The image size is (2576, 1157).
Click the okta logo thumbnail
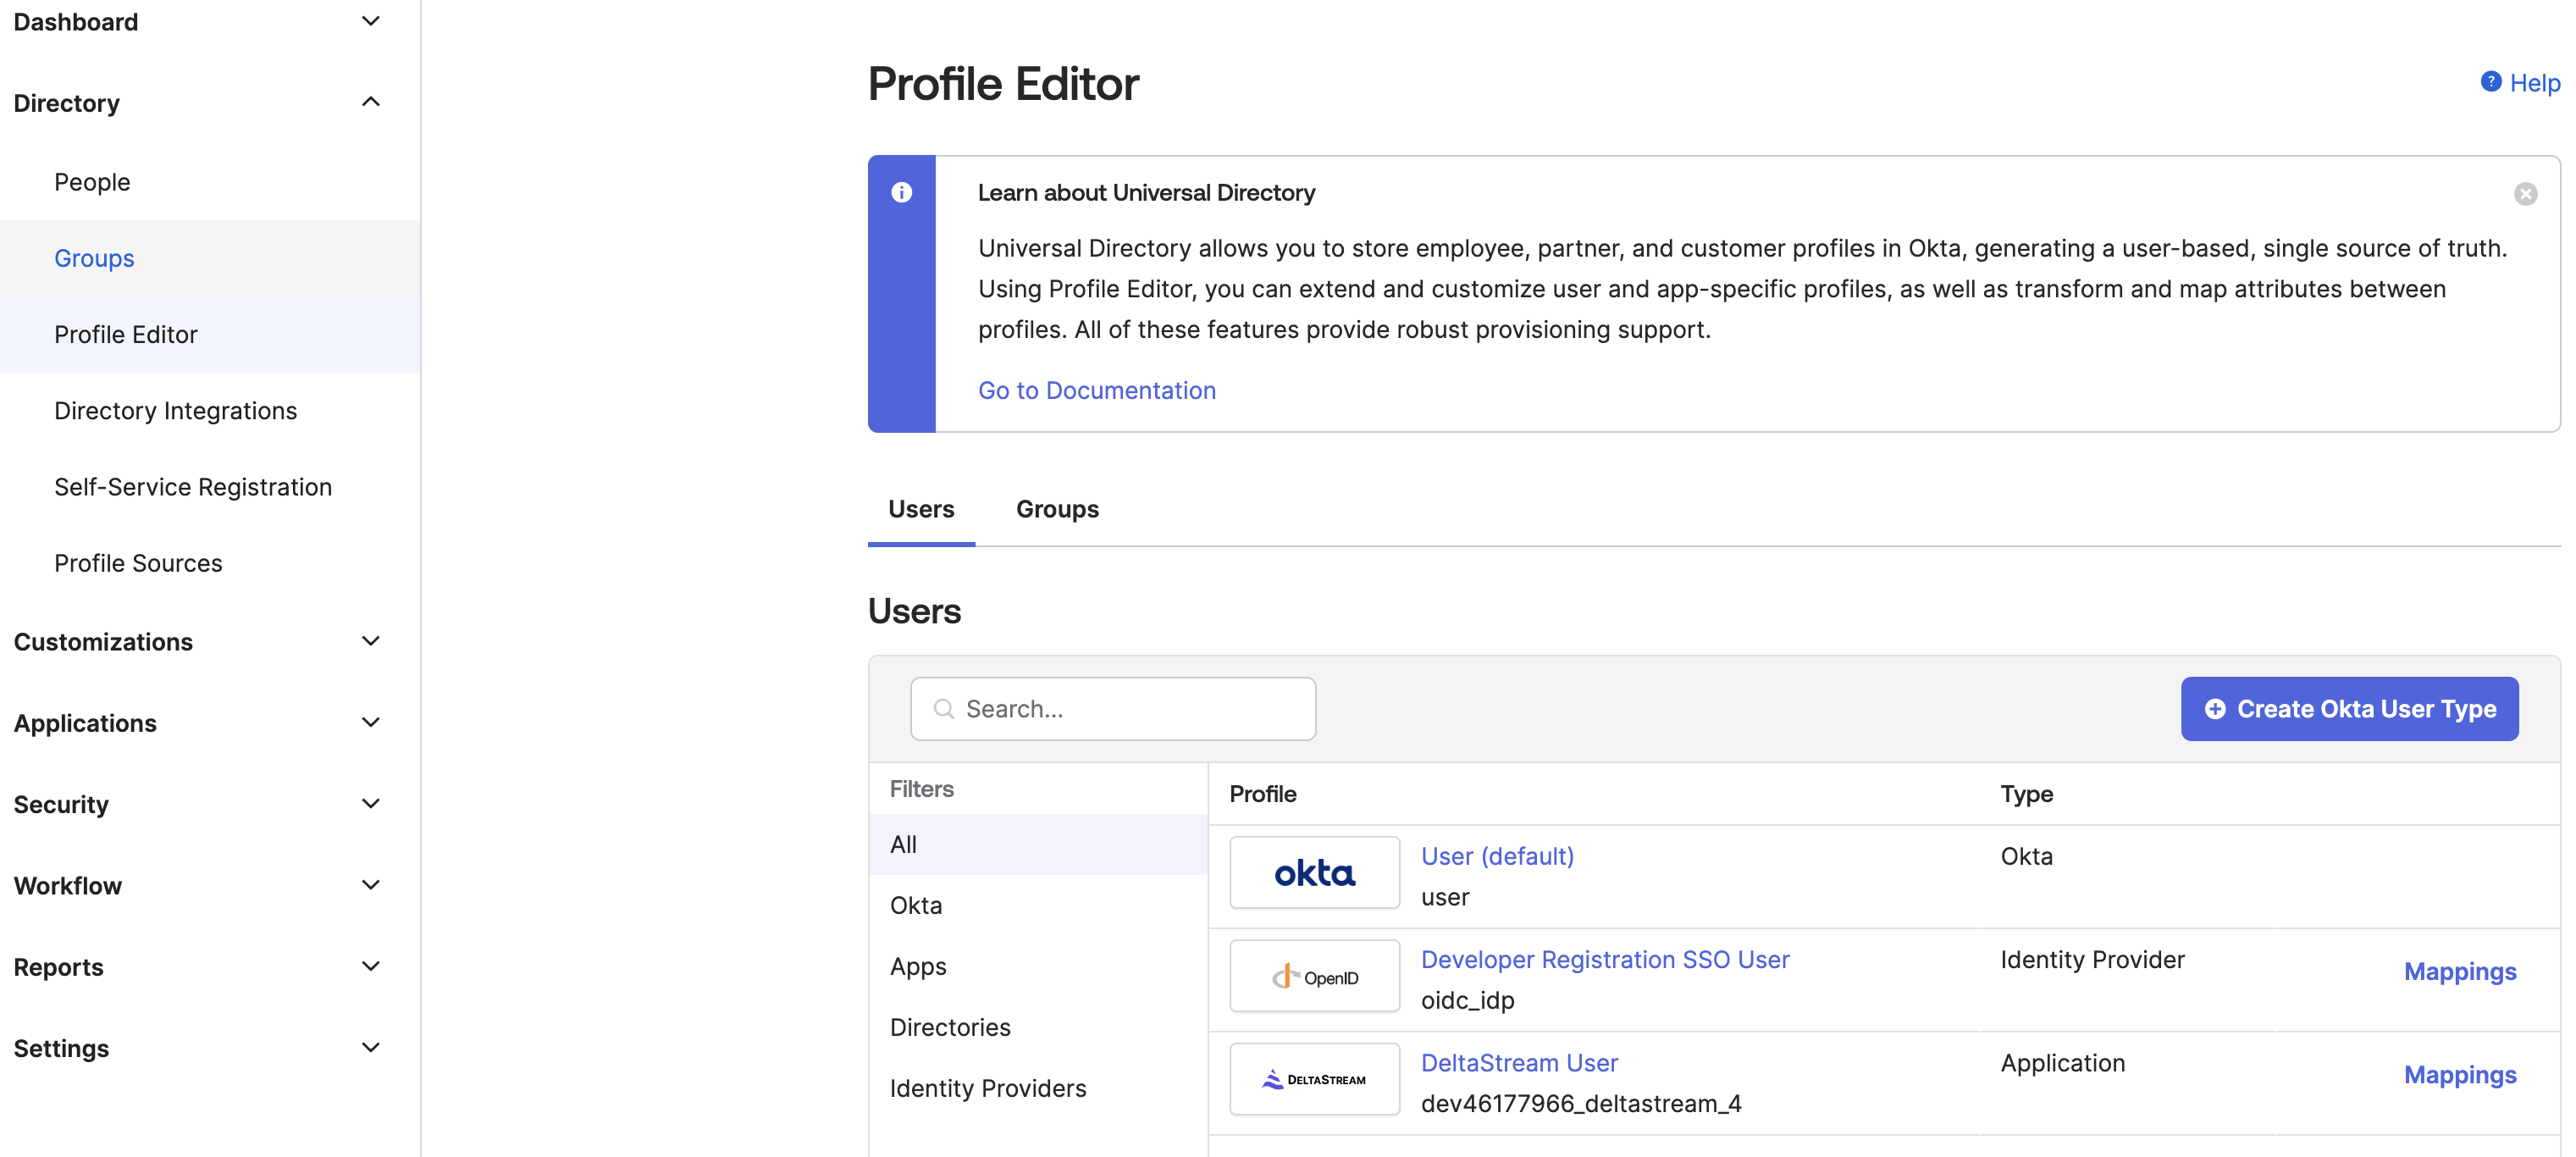[x=1313, y=873]
